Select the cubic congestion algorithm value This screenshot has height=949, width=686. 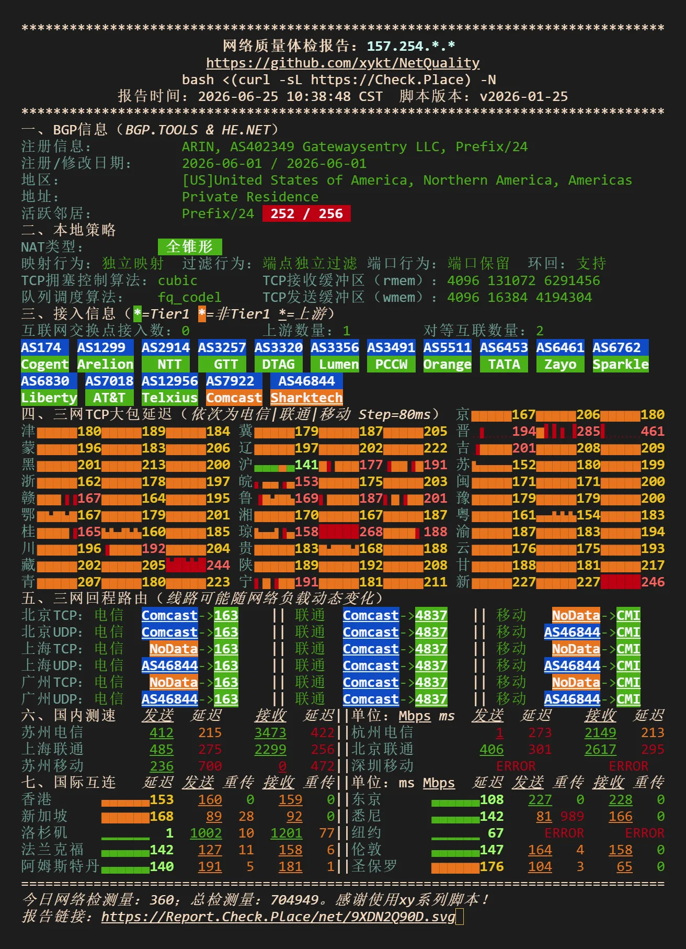pyautogui.click(x=178, y=280)
